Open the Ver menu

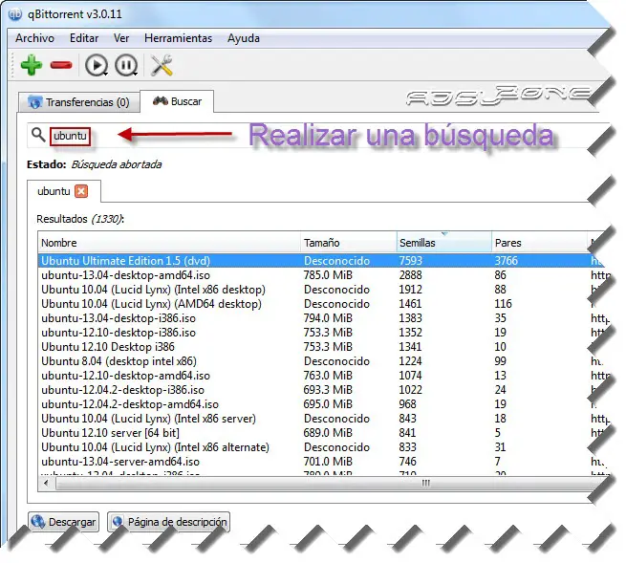(121, 38)
